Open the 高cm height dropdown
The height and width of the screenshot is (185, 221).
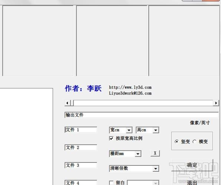156,130
